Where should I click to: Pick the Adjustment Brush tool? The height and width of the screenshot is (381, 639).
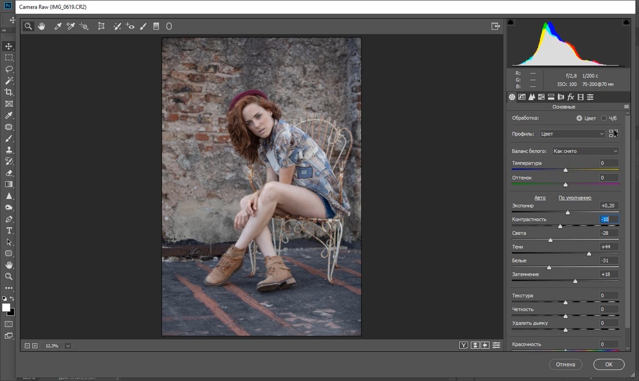click(x=143, y=26)
